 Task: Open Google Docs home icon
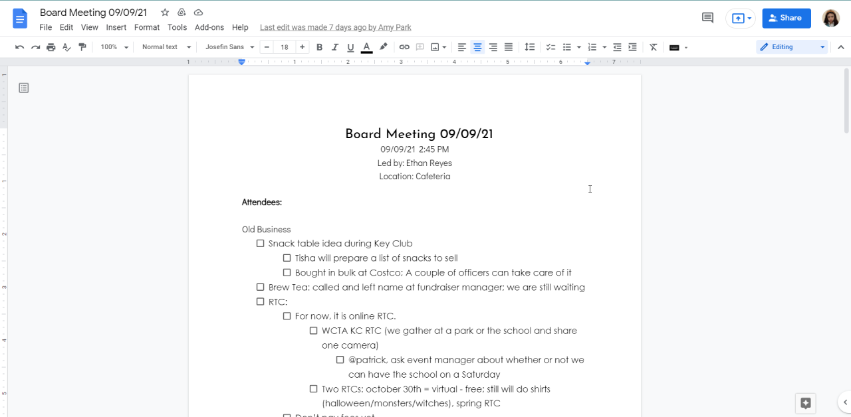pos(20,19)
